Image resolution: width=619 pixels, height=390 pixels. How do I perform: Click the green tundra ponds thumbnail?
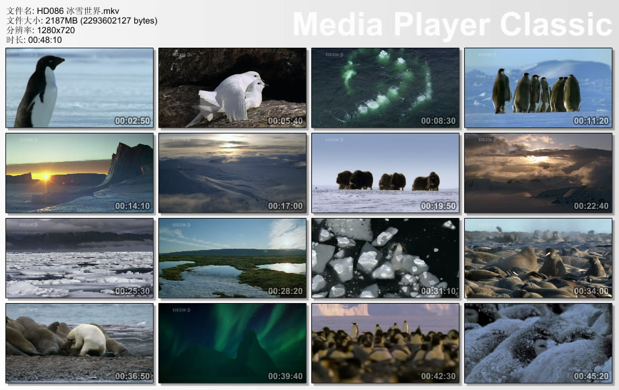pos(232,258)
